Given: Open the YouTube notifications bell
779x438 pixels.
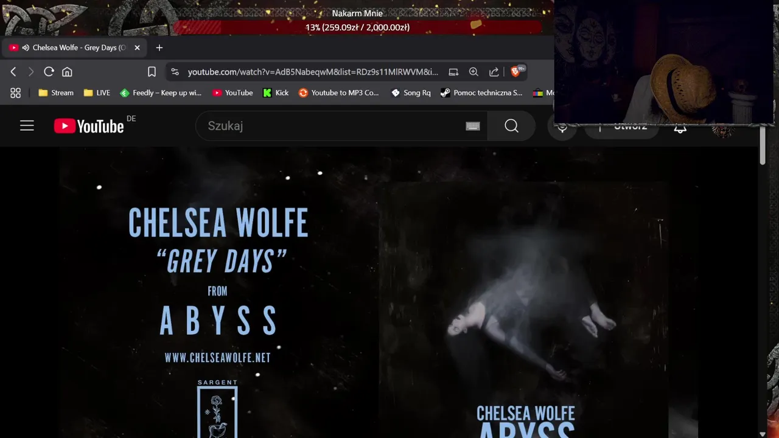Looking at the screenshot, I should pyautogui.click(x=680, y=128).
